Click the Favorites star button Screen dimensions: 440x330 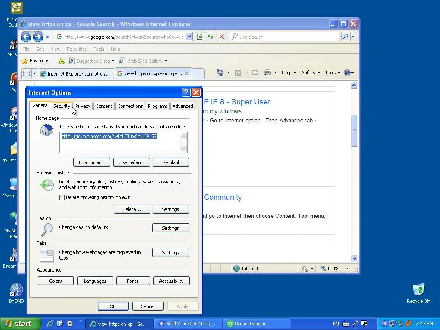pyautogui.click(x=36, y=61)
